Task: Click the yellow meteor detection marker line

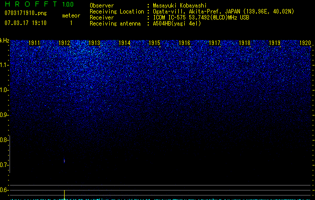Action: pos(64,194)
